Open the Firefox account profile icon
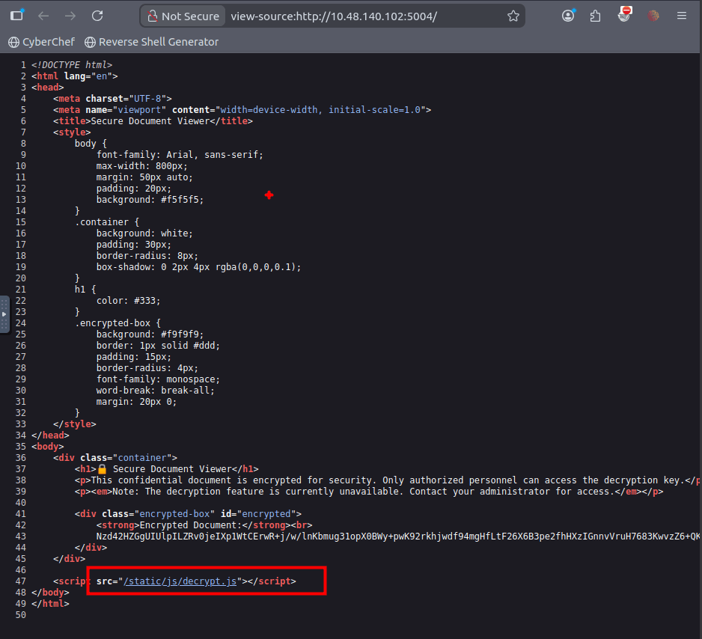Viewport: 702px width, 639px height. tap(569, 16)
